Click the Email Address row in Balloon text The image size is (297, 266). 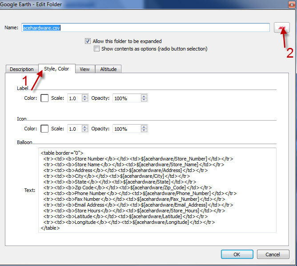pos(138,205)
